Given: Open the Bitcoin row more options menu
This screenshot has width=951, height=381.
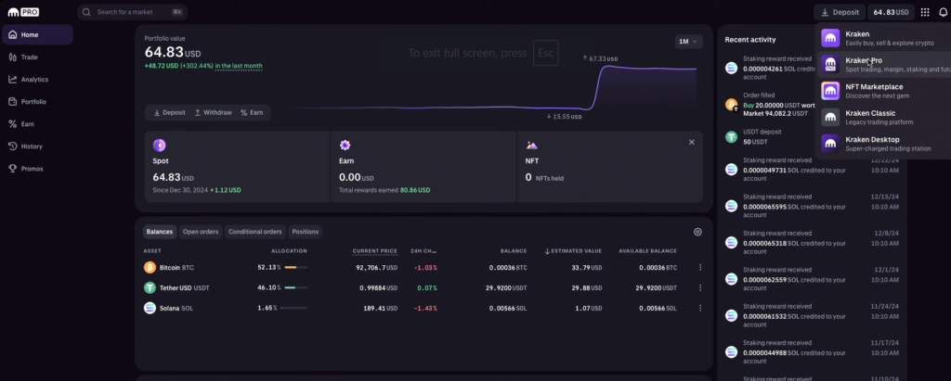Looking at the screenshot, I should [700, 267].
